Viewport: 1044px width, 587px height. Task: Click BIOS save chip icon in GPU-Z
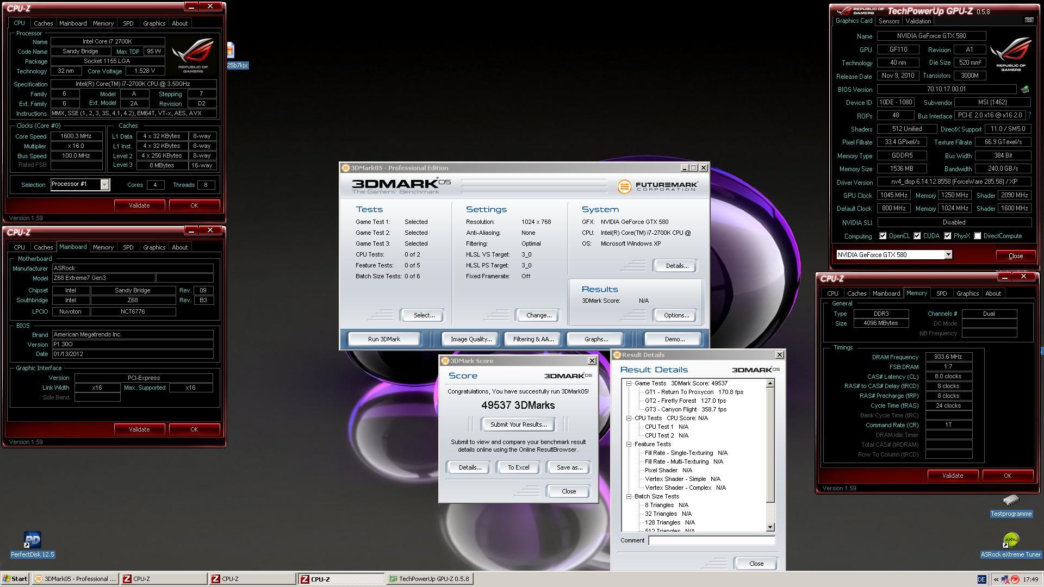coord(1025,89)
